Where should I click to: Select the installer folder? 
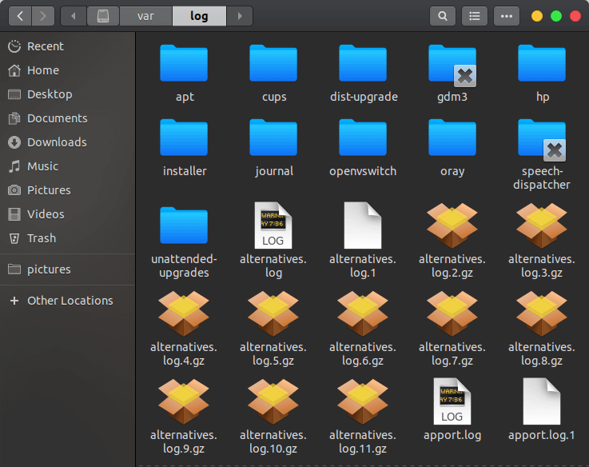point(184,148)
